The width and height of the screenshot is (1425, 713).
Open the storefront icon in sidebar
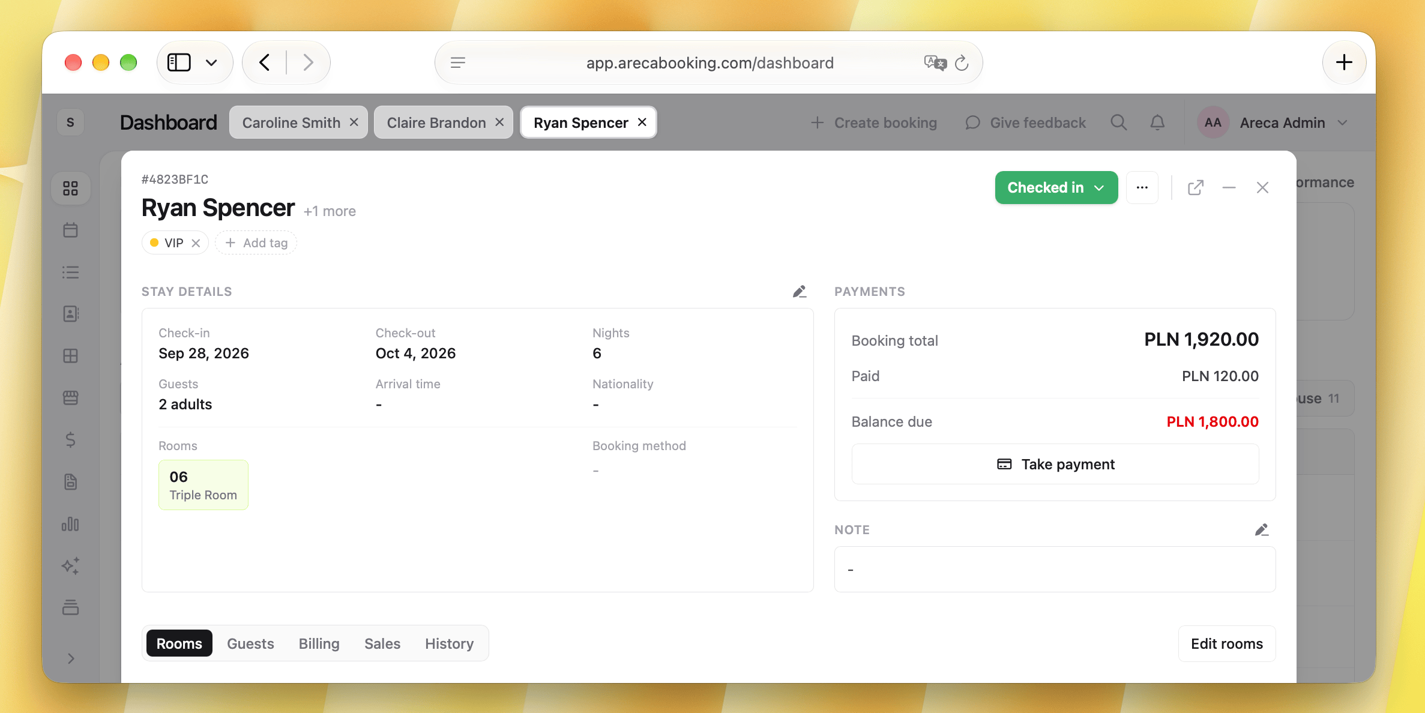pos(71,398)
